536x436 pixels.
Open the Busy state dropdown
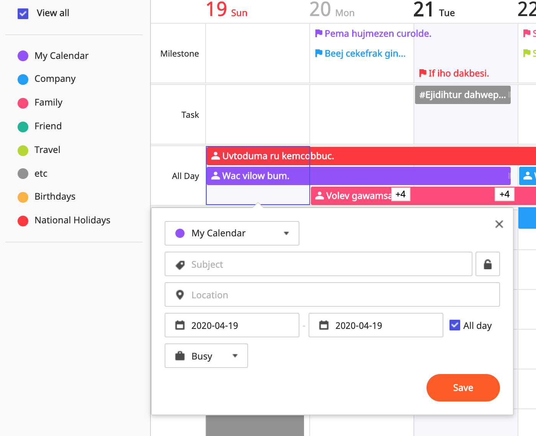click(x=235, y=355)
